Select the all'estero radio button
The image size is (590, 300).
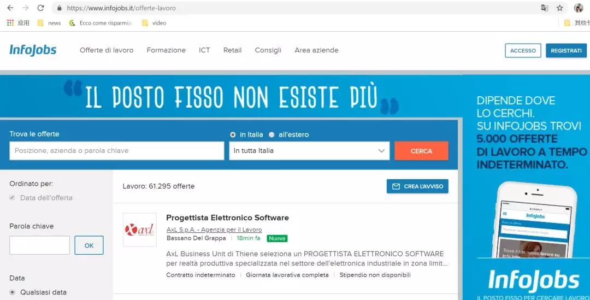[x=272, y=134]
